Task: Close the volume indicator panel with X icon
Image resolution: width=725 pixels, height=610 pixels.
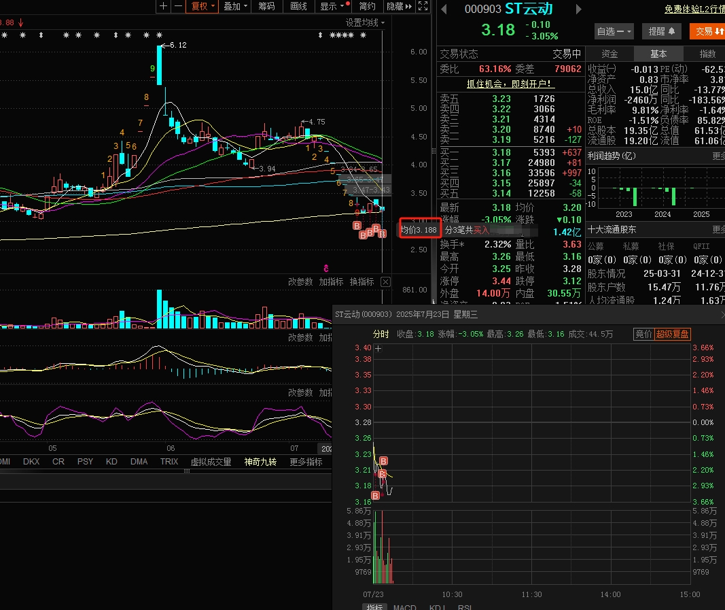Action: (x=386, y=282)
